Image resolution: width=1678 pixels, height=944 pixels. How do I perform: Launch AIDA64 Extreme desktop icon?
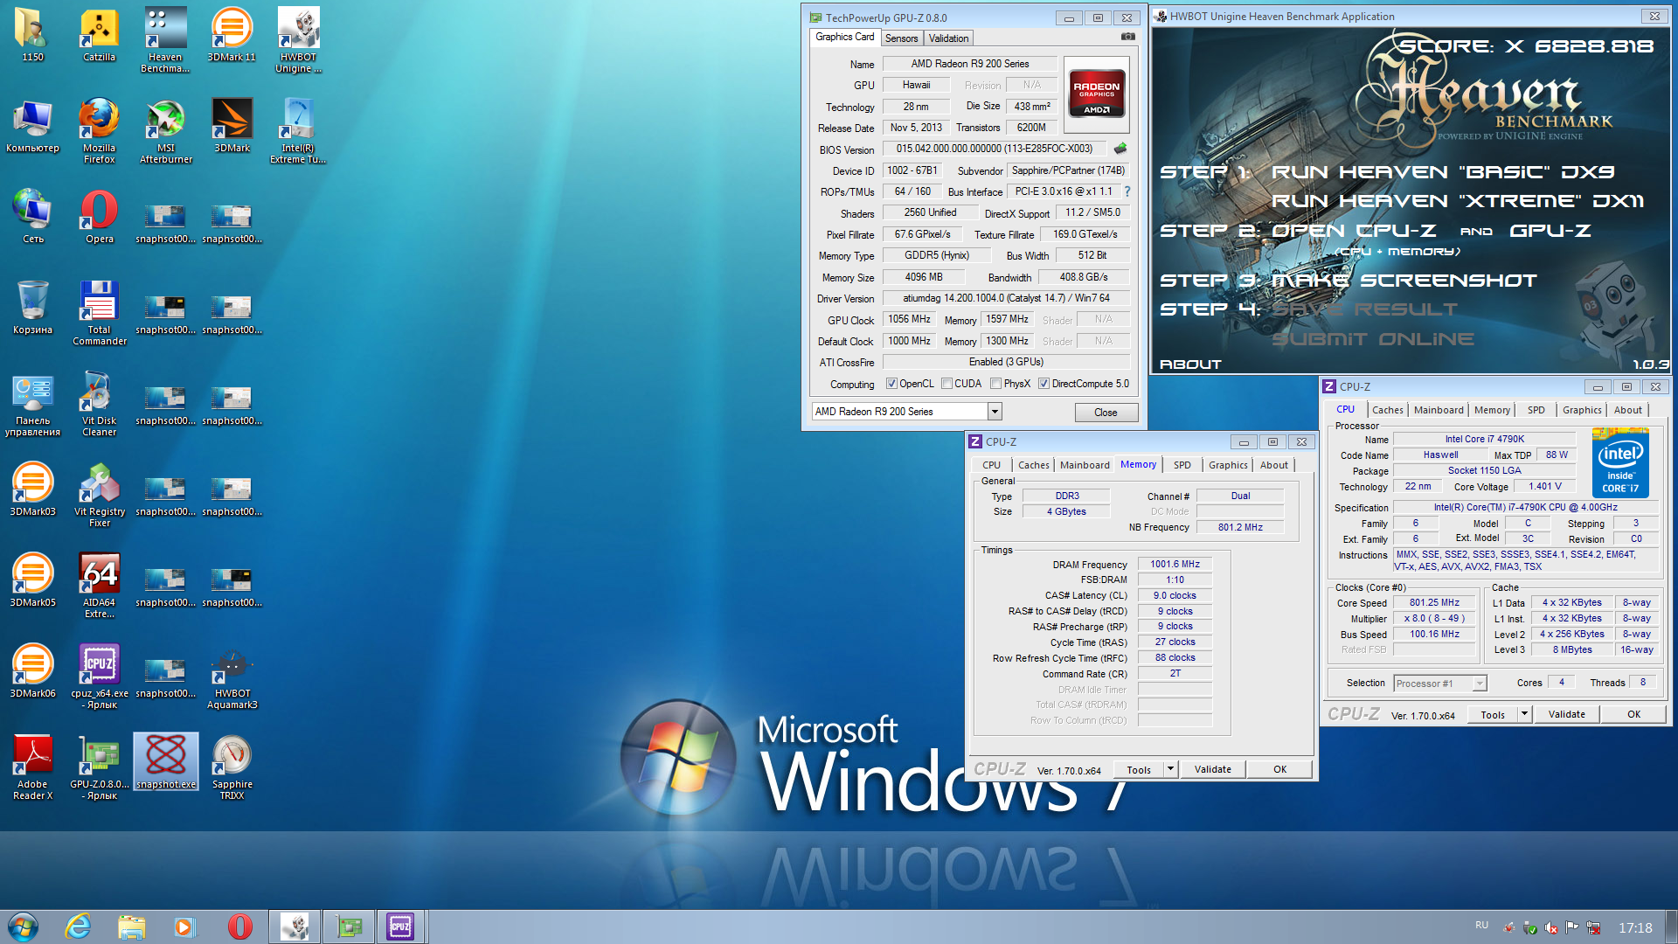tap(99, 586)
